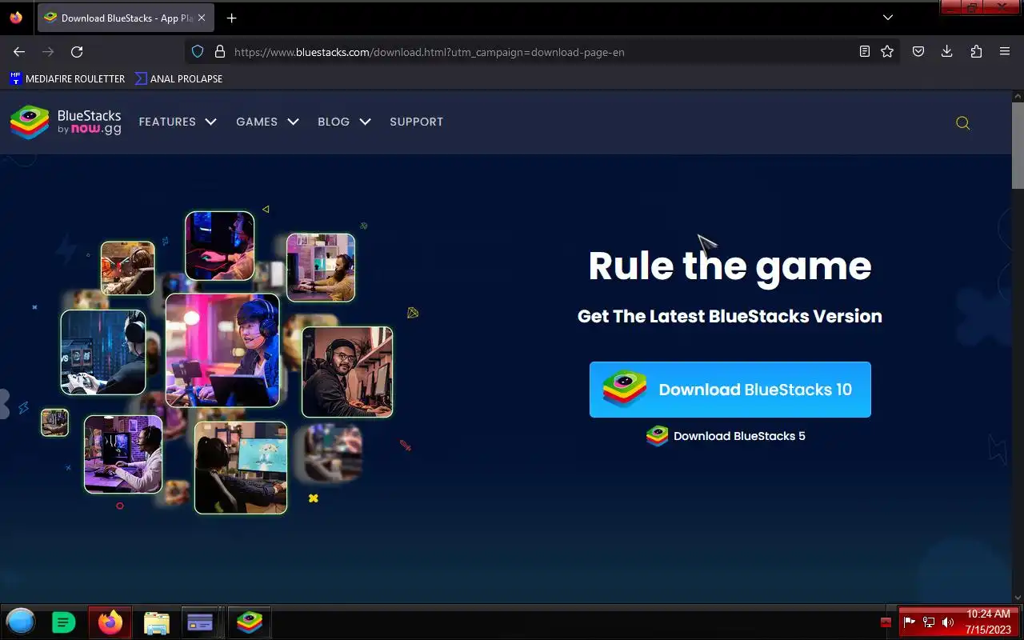The image size is (1024, 640).
Task: Open the SUPPORT navigation link
Action: pyautogui.click(x=416, y=122)
